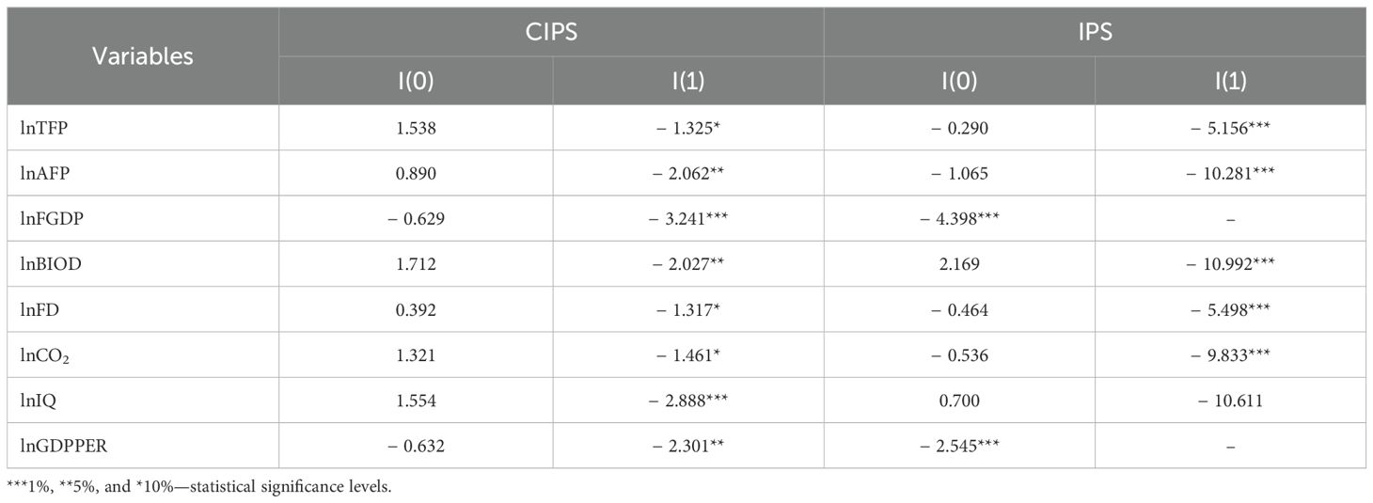
Task: Click the I(0) subheader under CIPS
Action: click(415, 82)
